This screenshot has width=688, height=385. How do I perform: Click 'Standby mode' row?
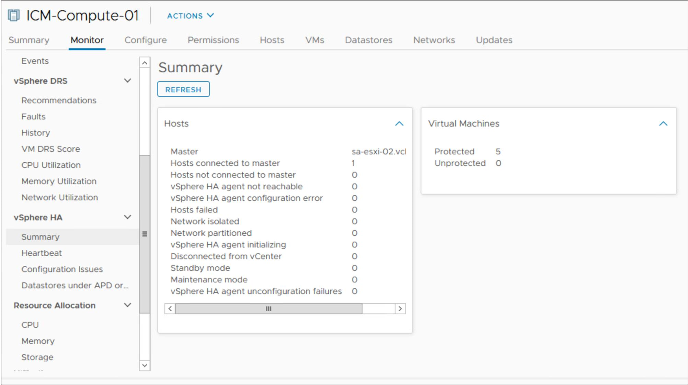[x=288, y=268]
